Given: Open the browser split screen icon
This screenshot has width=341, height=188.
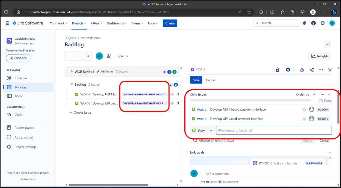Looking at the screenshot, I should [x=272, y=12].
